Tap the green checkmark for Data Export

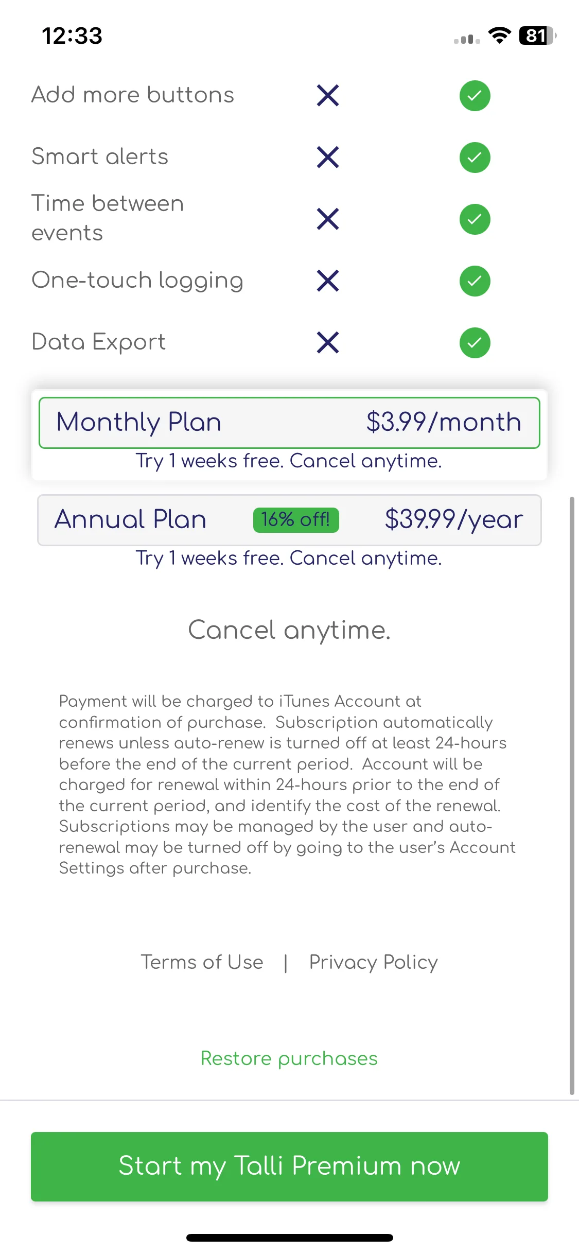coord(475,343)
